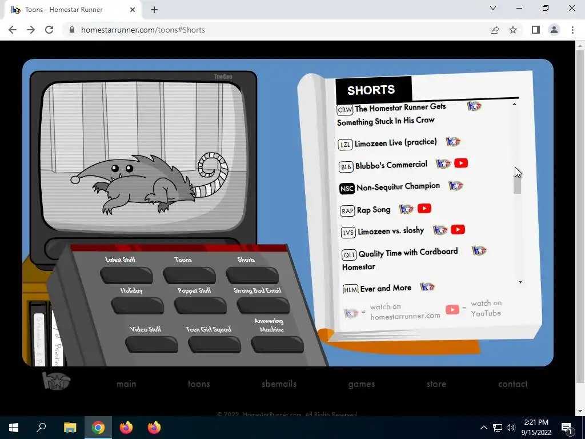Open Blubbo's Commercial link
585x439 pixels.
(391, 165)
